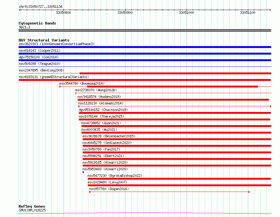Open variant nsv5953483 (Almarri2020)
The width and height of the screenshot is (280, 217).
tap(105, 169)
